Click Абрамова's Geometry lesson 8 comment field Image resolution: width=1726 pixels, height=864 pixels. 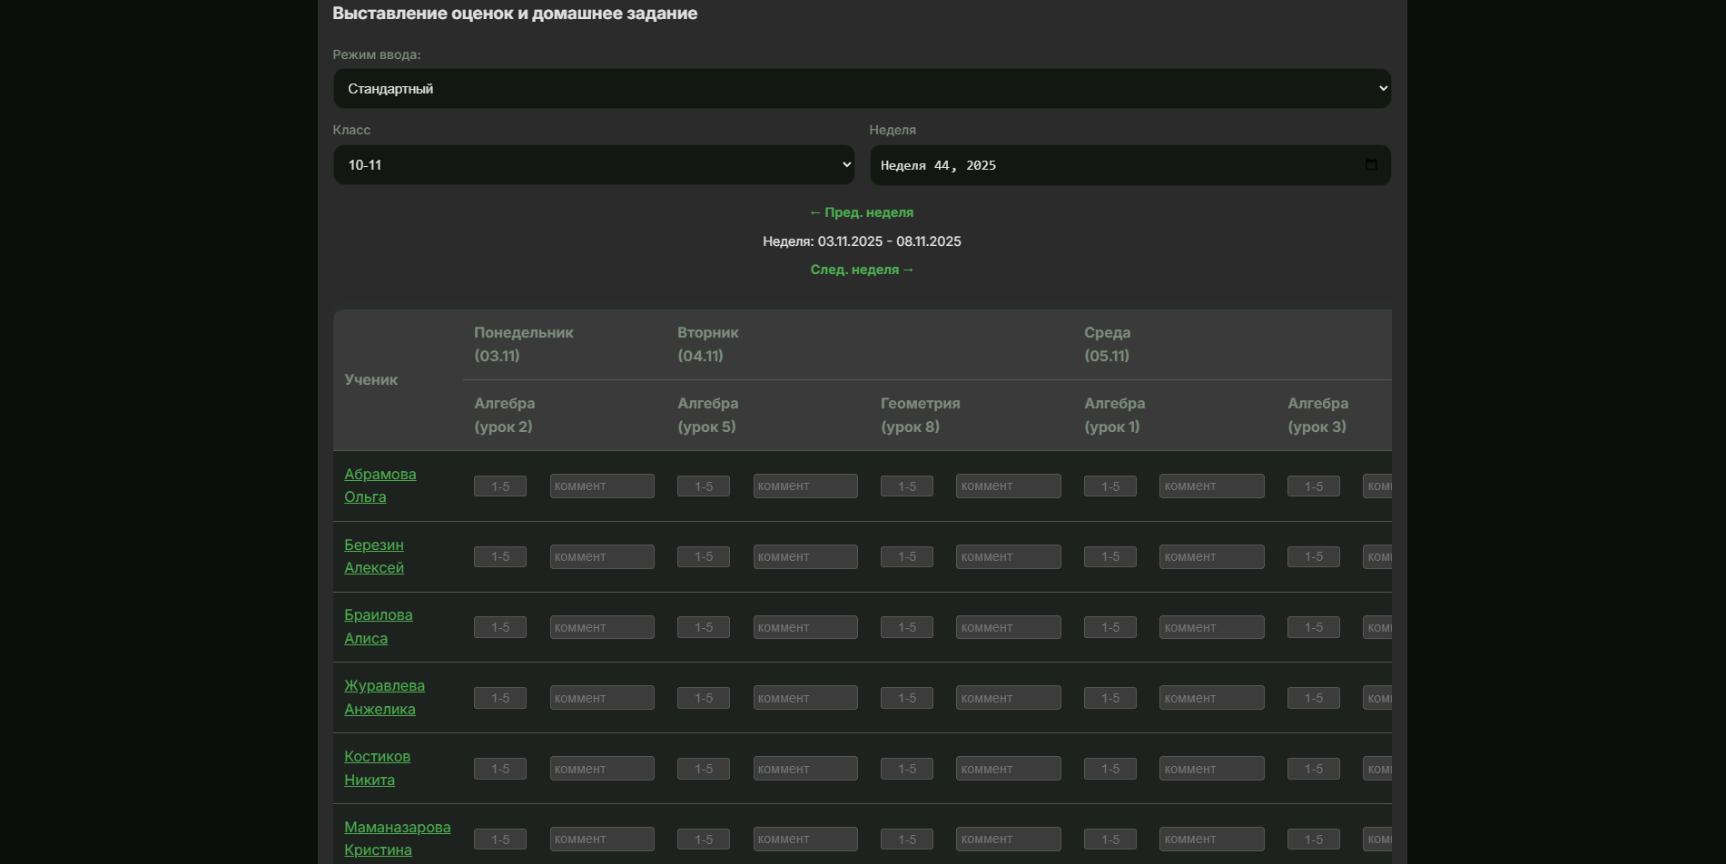1009,486
